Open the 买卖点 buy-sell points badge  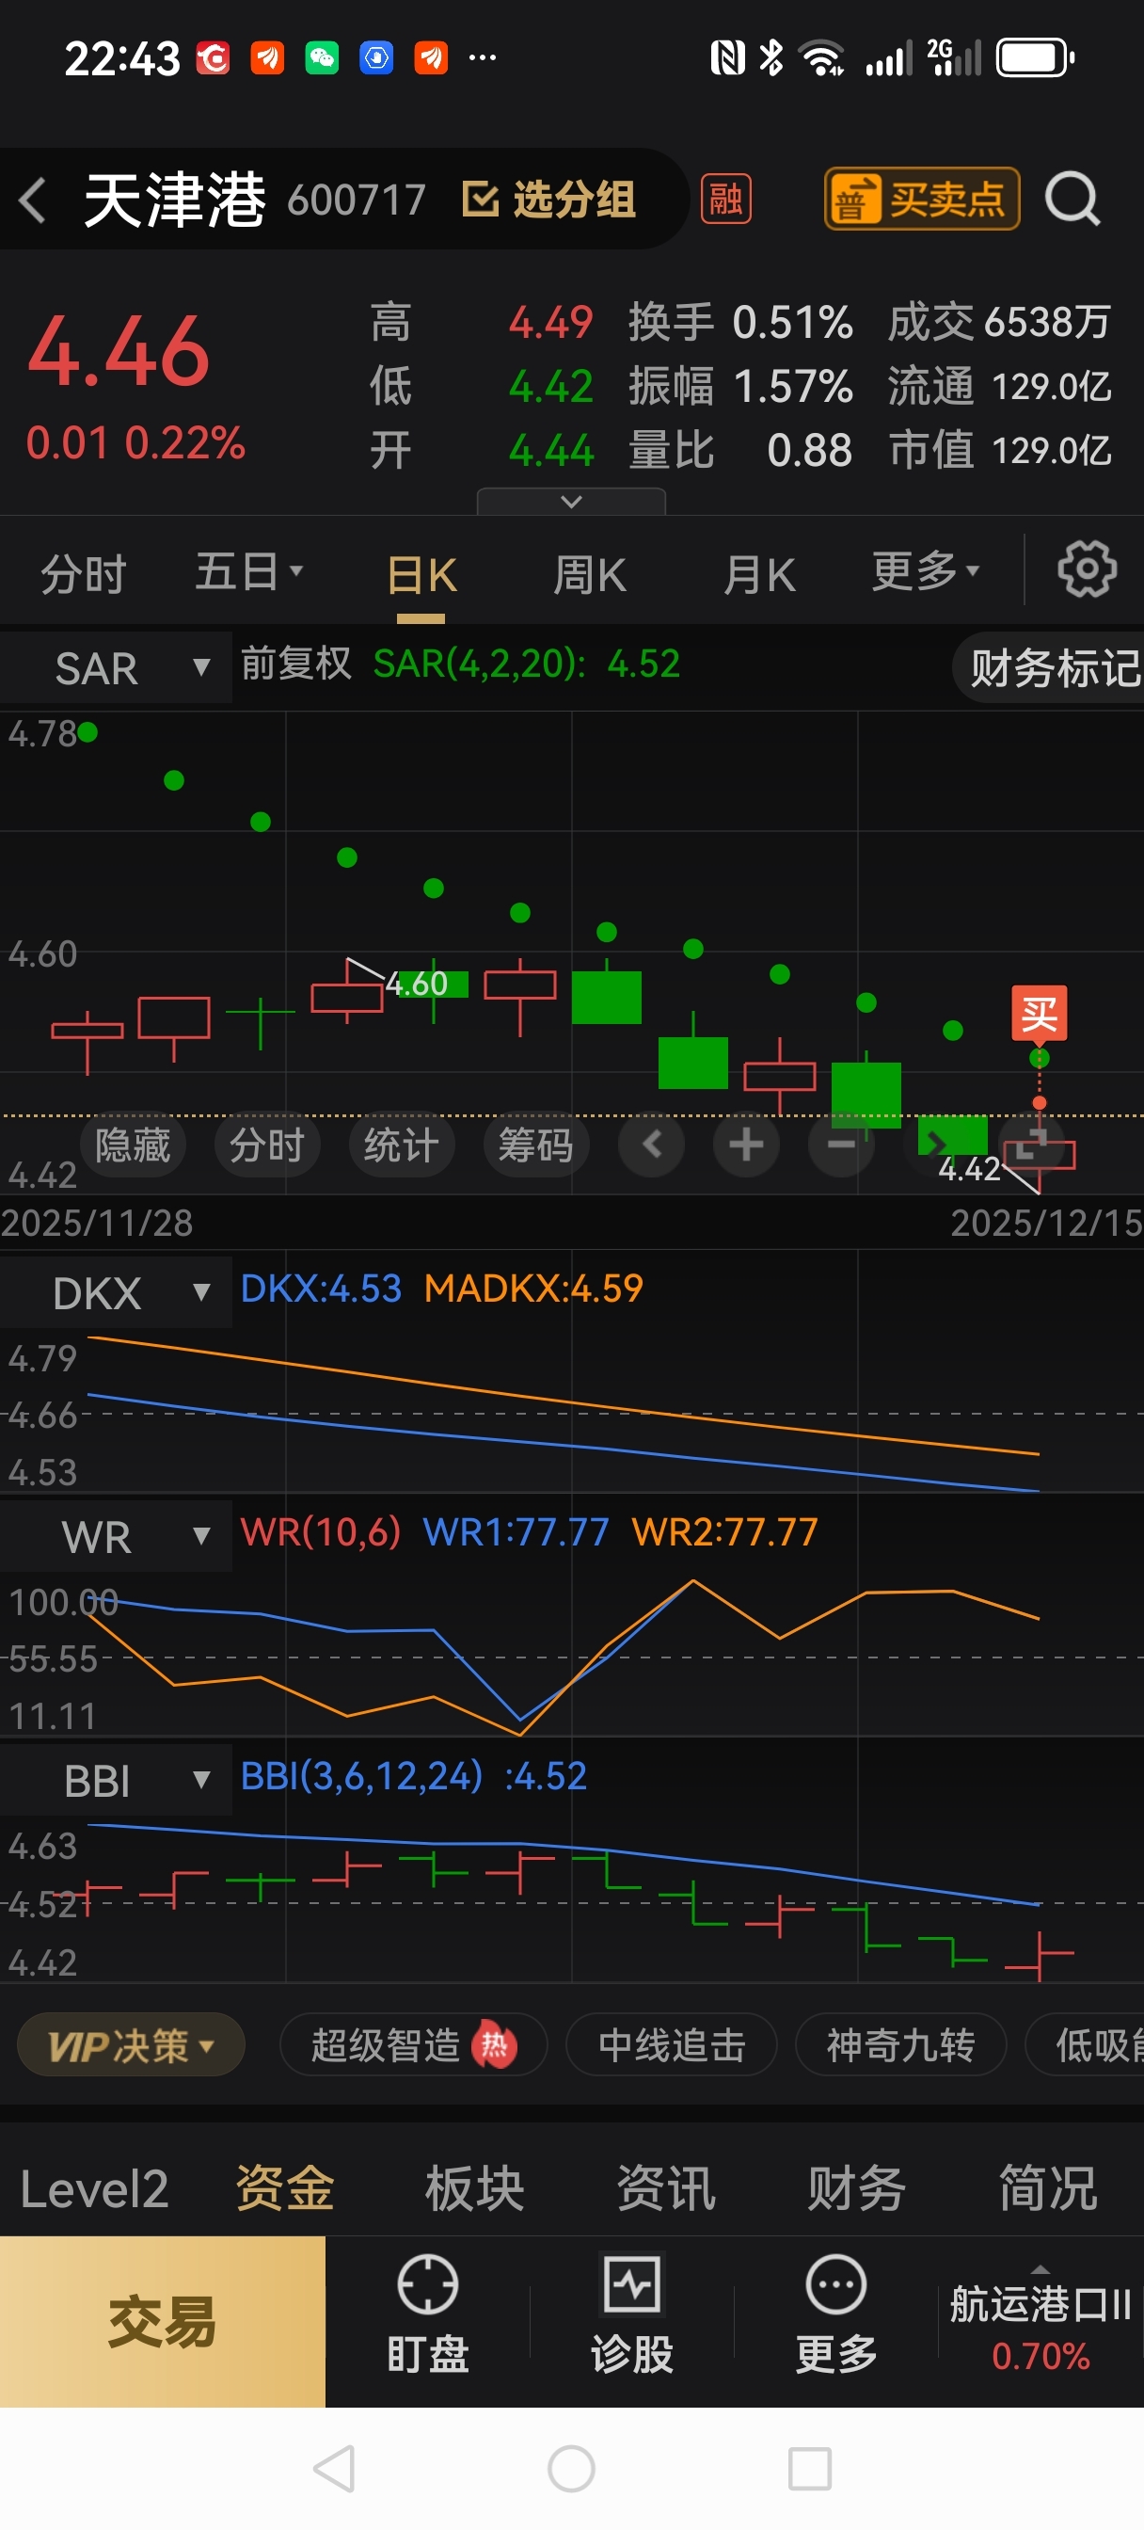click(x=921, y=200)
